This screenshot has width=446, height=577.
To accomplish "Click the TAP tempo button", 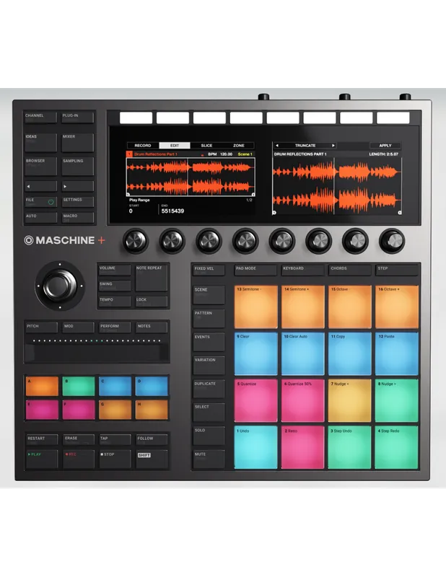I will (x=115, y=440).
